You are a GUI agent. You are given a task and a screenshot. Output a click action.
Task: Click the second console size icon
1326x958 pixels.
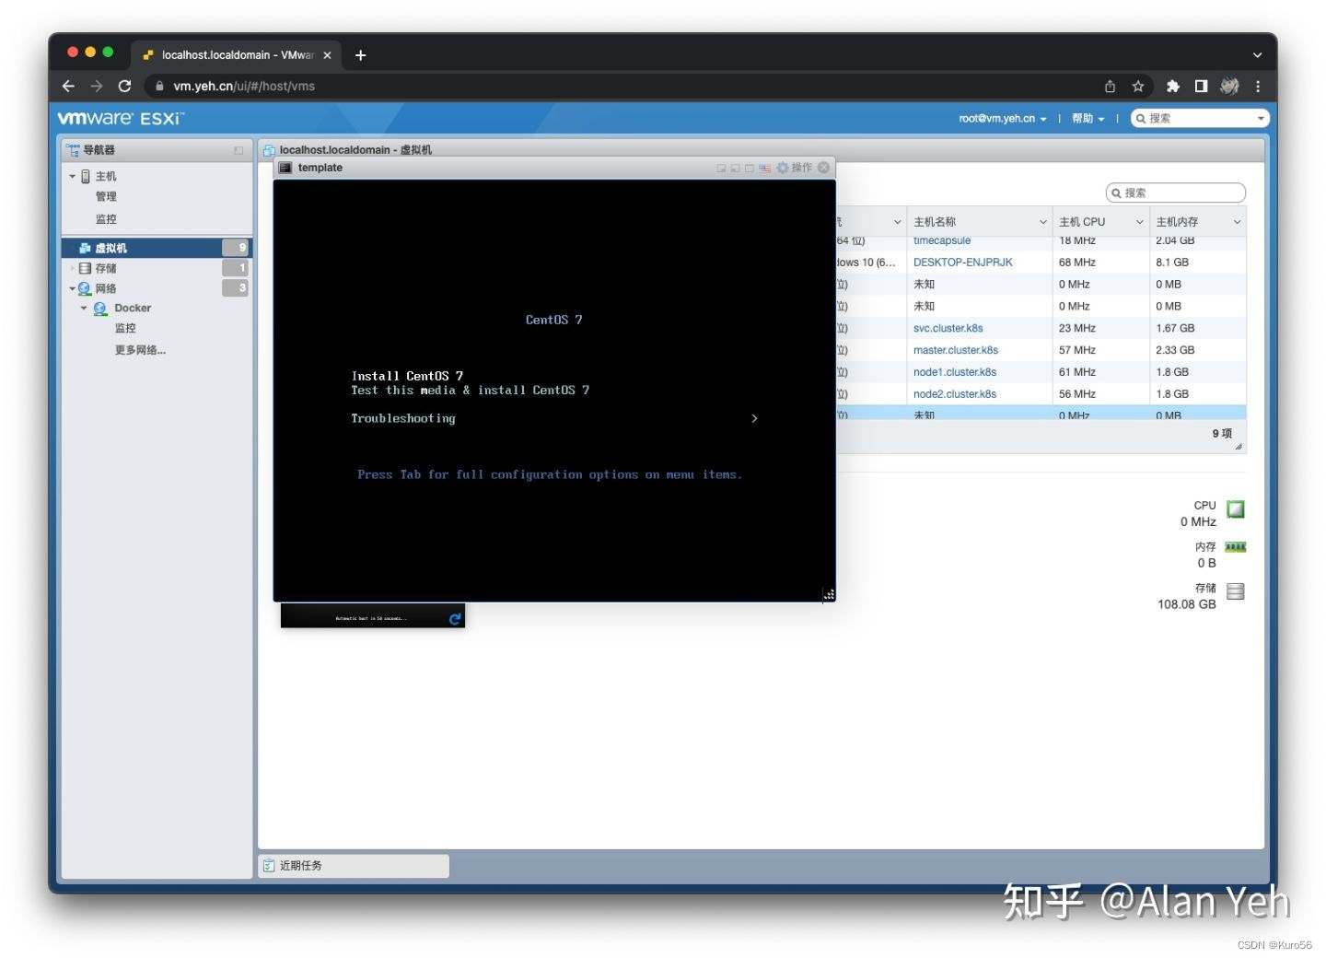735,168
